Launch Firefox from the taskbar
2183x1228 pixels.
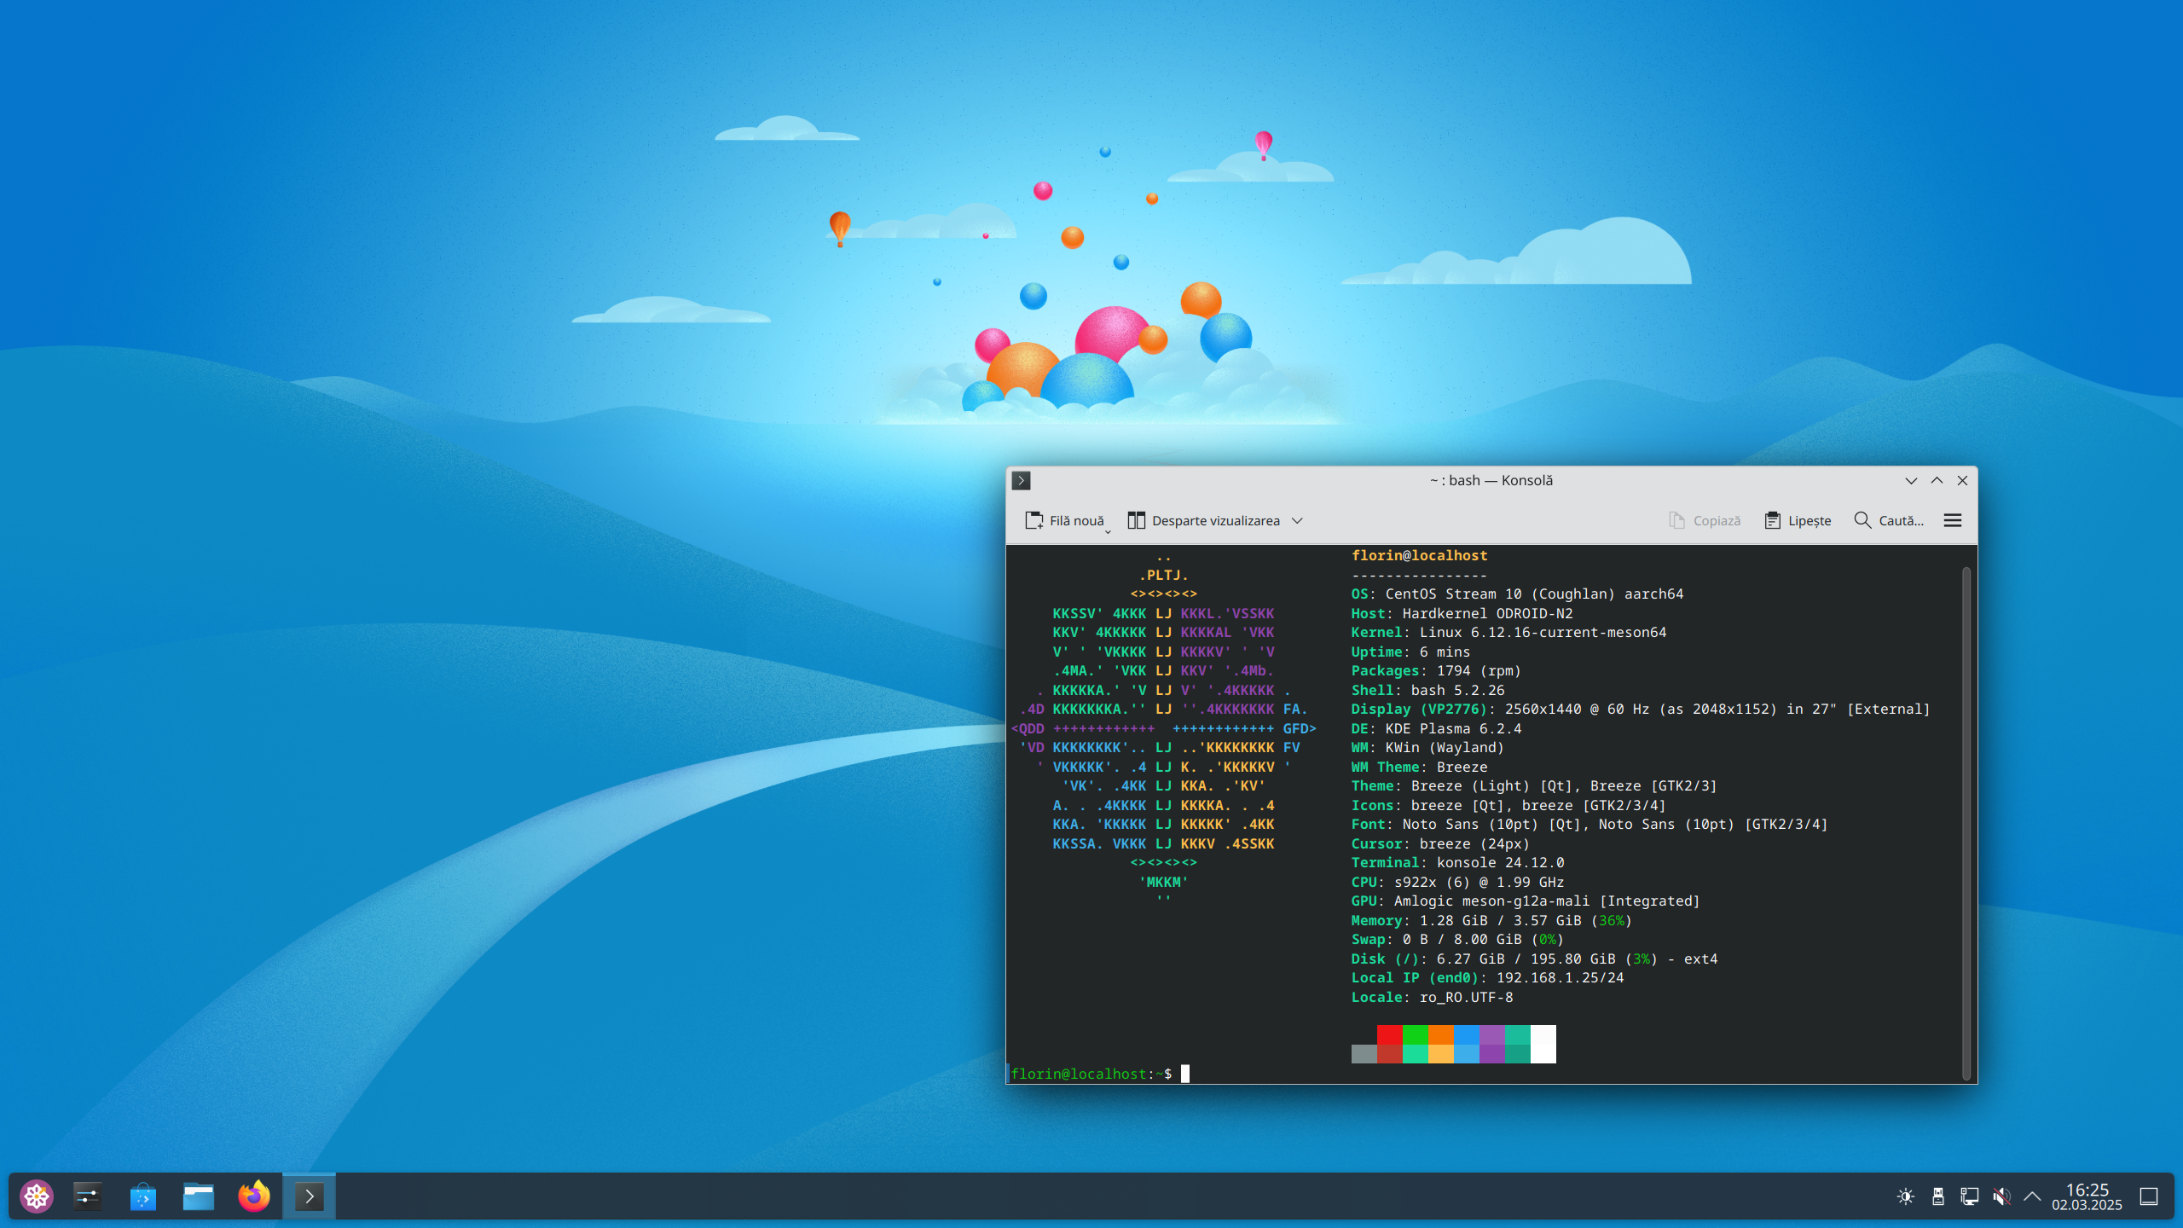click(254, 1196)
